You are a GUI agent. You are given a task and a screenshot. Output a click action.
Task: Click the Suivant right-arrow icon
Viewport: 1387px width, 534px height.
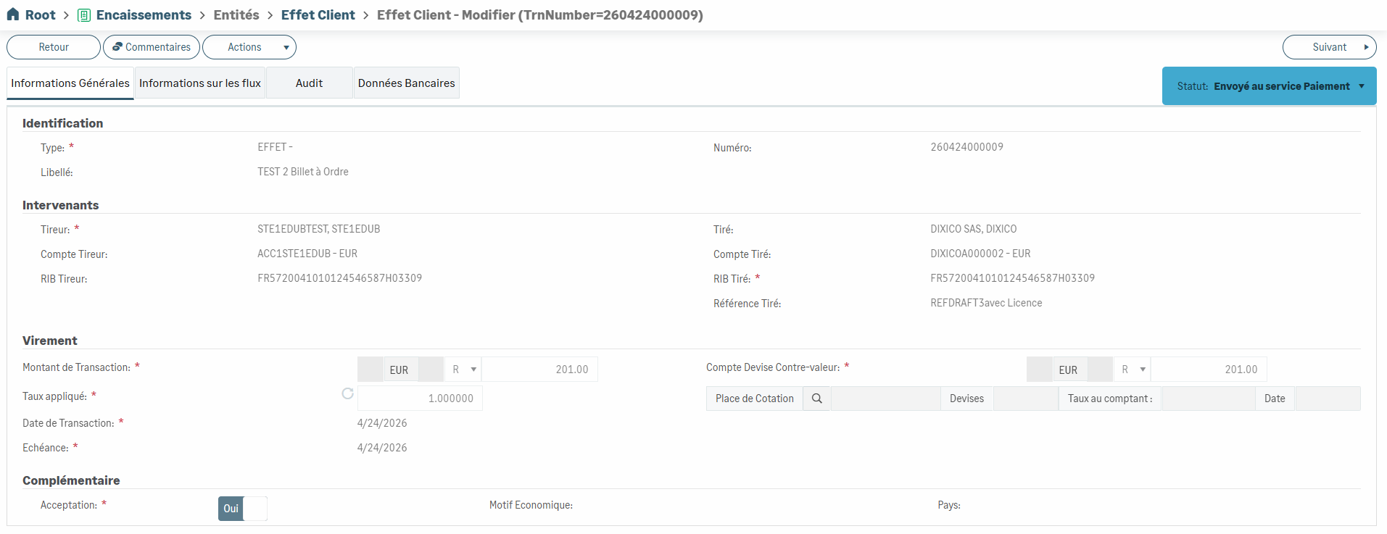point(1366,47)
